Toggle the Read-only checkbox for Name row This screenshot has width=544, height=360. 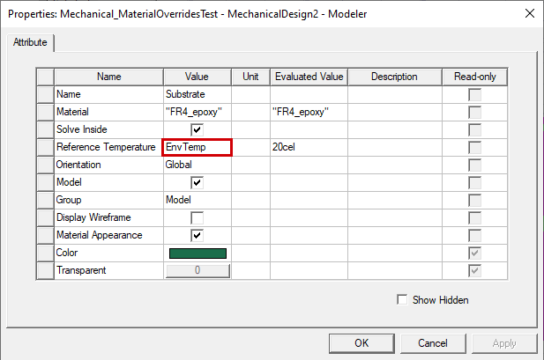475,94
